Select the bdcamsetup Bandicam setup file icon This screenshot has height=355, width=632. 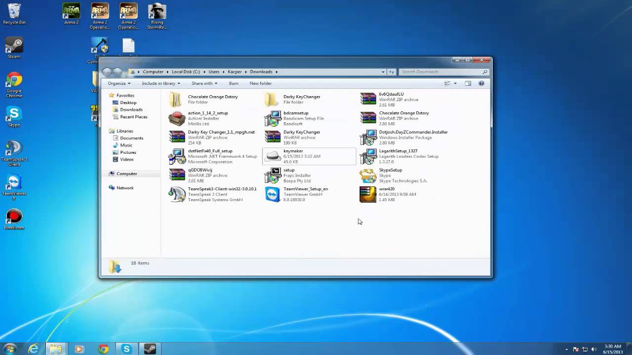pyautogui.click(x=273, y=118)
